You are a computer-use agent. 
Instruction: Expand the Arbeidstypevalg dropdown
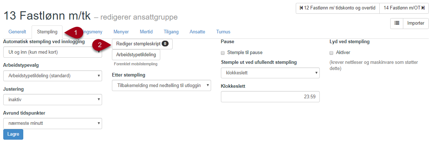point(53,76)
